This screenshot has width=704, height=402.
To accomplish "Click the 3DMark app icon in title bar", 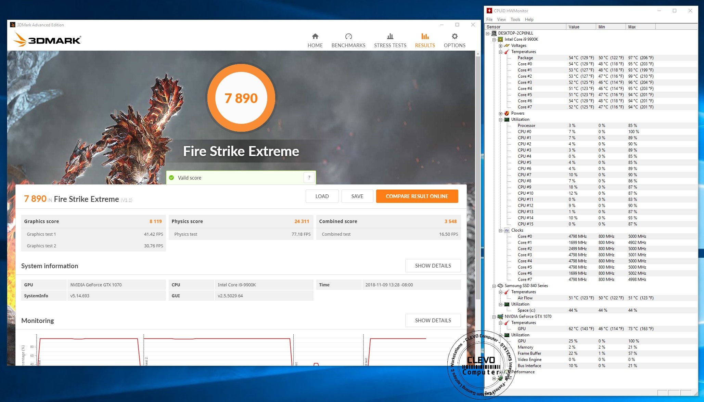I will pyautogui.click(x=13, y=25).
